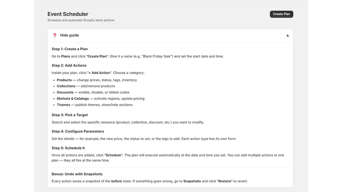This screenshot has width=342, height=192.
Task: Click the Hide guide label
Action: (69, 35)
